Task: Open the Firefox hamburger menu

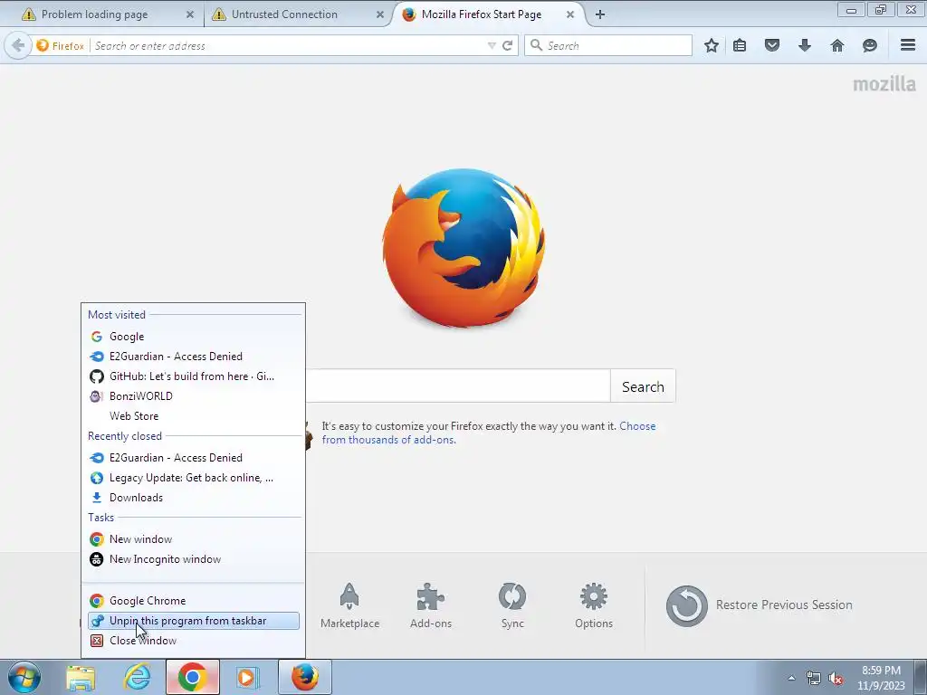Action: point(908,45)
